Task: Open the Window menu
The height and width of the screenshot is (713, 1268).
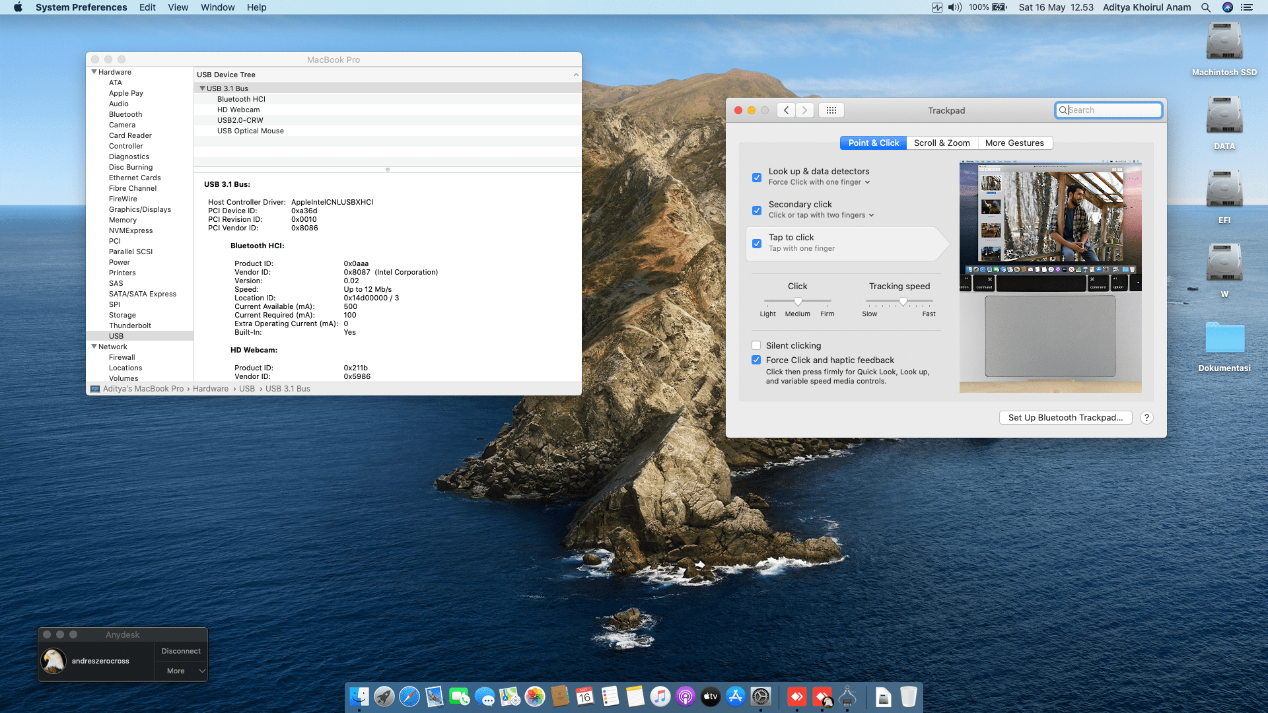Action: click(217, 7)
